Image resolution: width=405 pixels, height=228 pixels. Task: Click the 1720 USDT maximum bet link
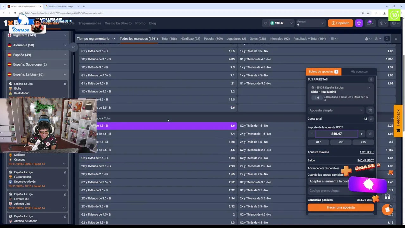(367, 152)
